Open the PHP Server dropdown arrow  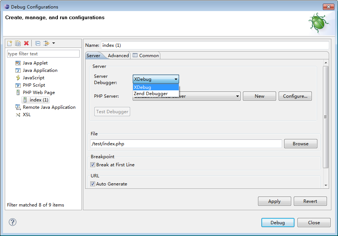238,96
